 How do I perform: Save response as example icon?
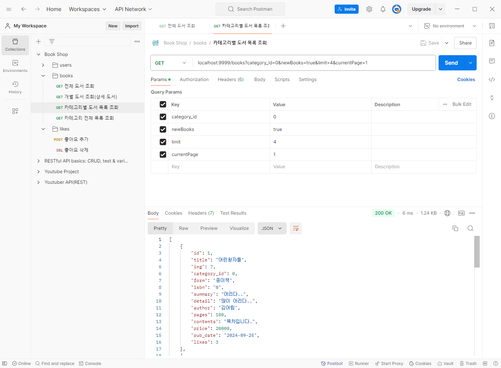pyautogui.click(x=461, y=213)
